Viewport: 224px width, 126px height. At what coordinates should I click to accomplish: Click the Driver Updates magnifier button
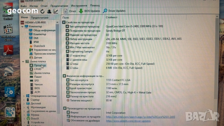[x=114, y=11]
